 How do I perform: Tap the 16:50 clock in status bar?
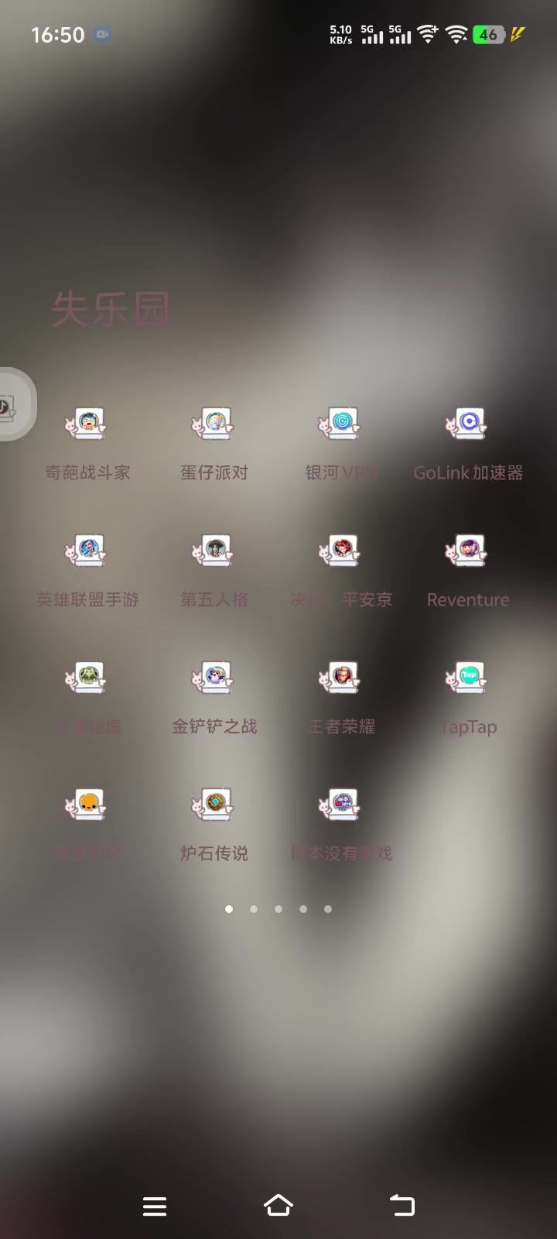tap(57, 35)
